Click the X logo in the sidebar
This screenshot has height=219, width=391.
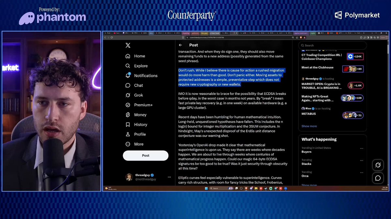(x=128, y=45)
